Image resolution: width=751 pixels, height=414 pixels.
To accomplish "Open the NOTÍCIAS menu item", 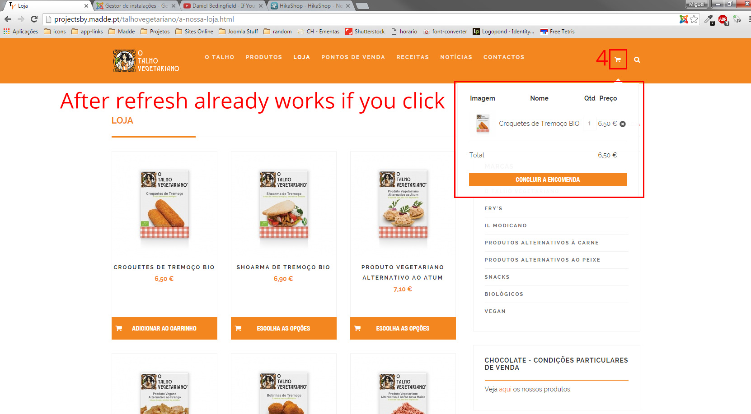I will [x=456, y=57].
